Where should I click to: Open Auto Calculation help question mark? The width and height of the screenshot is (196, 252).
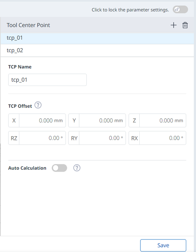tap(77, 168)
